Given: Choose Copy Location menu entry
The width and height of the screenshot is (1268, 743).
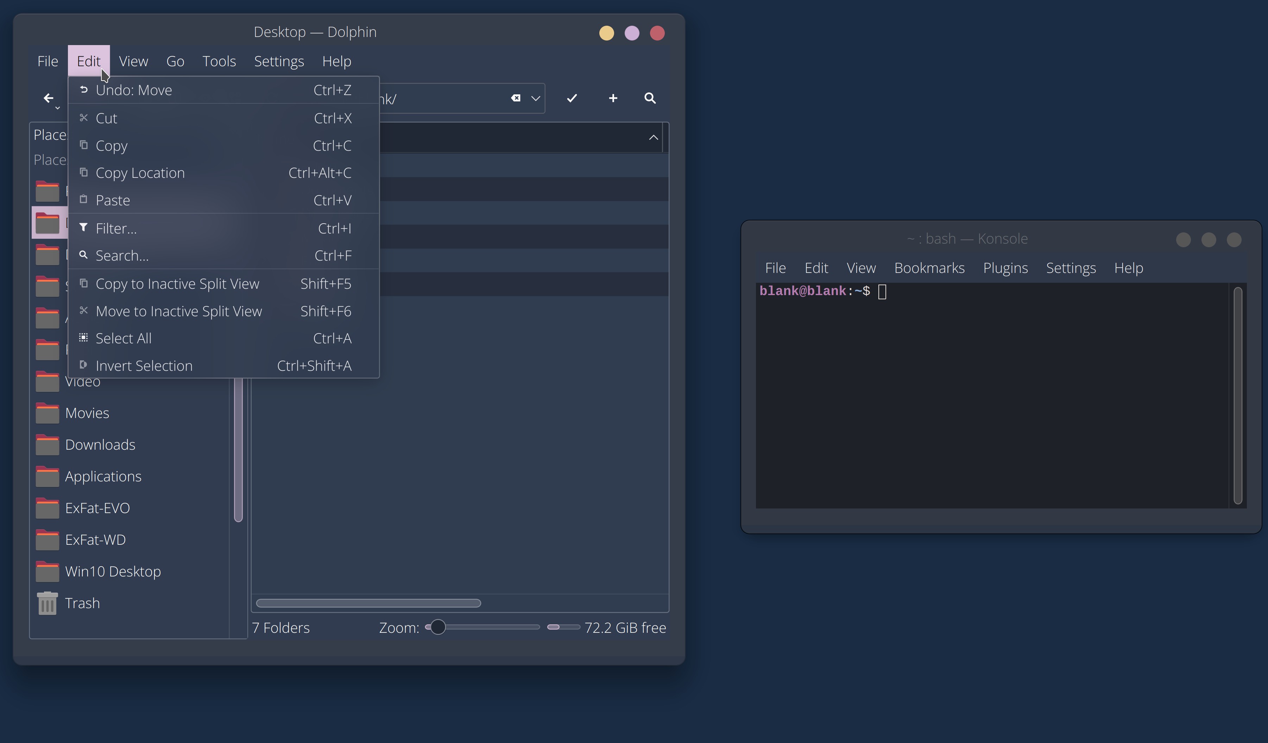Looking at the screenshot, I should [223, 173].
